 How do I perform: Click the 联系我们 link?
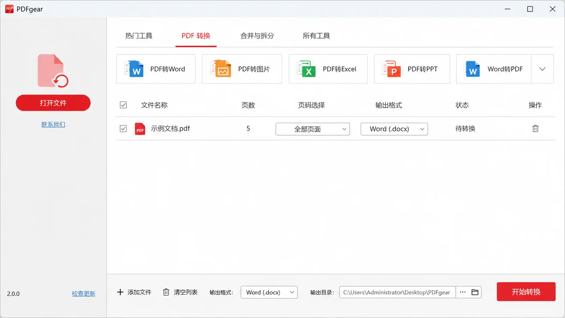[x=53, y=124]
